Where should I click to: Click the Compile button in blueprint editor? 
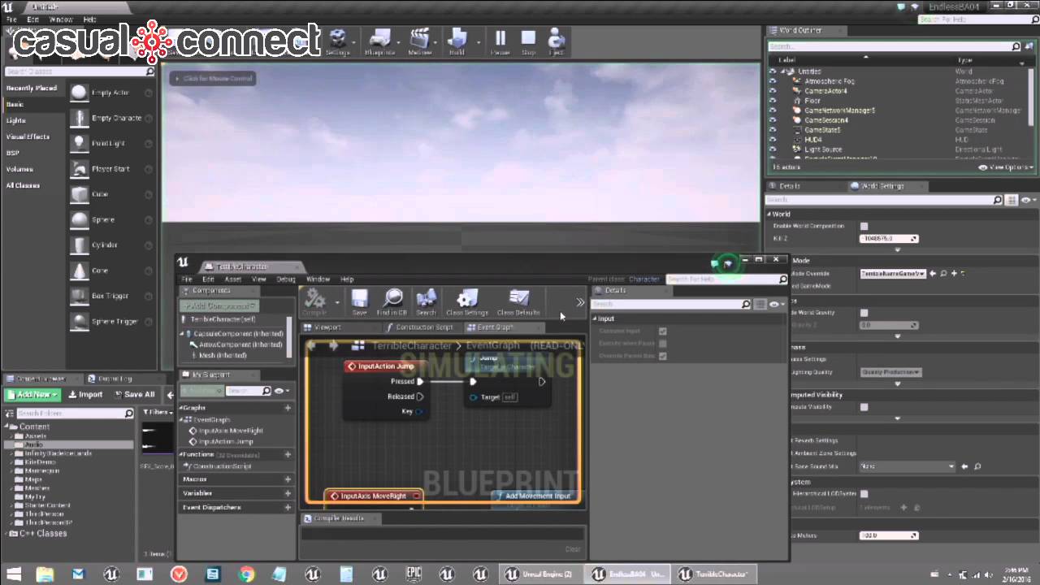(315, 302)
